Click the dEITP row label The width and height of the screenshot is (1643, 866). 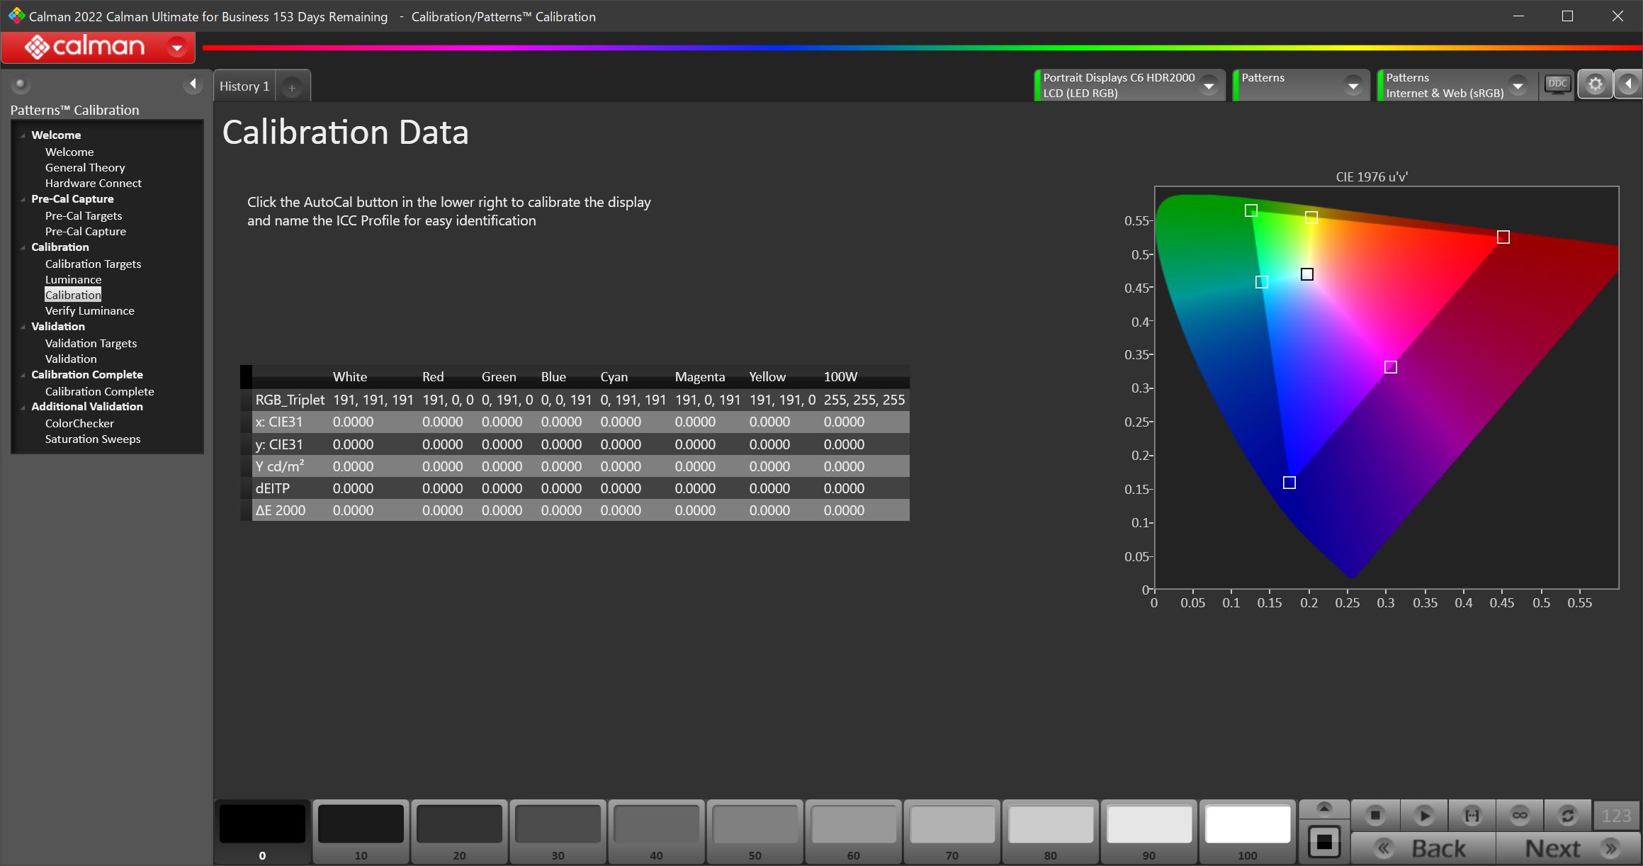pyautogui.click(x=272, y=488)
